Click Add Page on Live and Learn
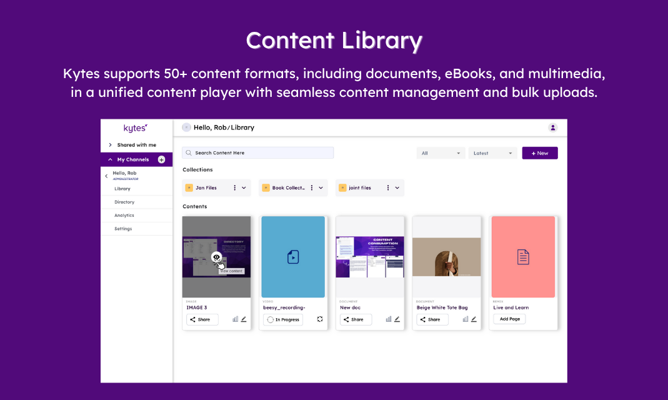Screen dimensions: 668x400 [x=509, y=319]
